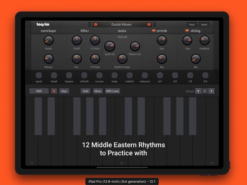The image size is (247, 185).
Task: Enable the ciftetelli rhythm pad
Action: point(84,75)
